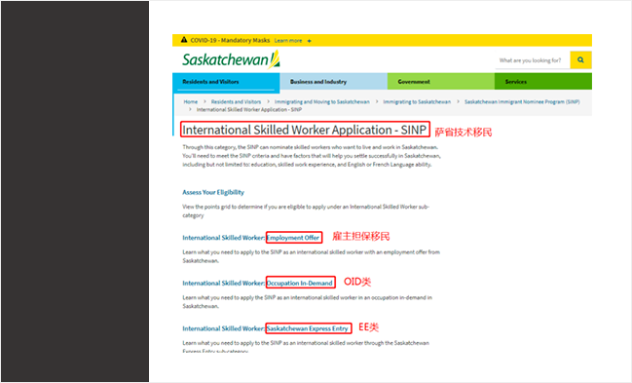This screenshot has width=632, height=383.
Task: Open International Skilled Worker: Employment Offer link
Action: coord(251,238)
